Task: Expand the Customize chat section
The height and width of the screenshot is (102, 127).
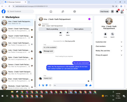Action: click(x=109, y=42)
